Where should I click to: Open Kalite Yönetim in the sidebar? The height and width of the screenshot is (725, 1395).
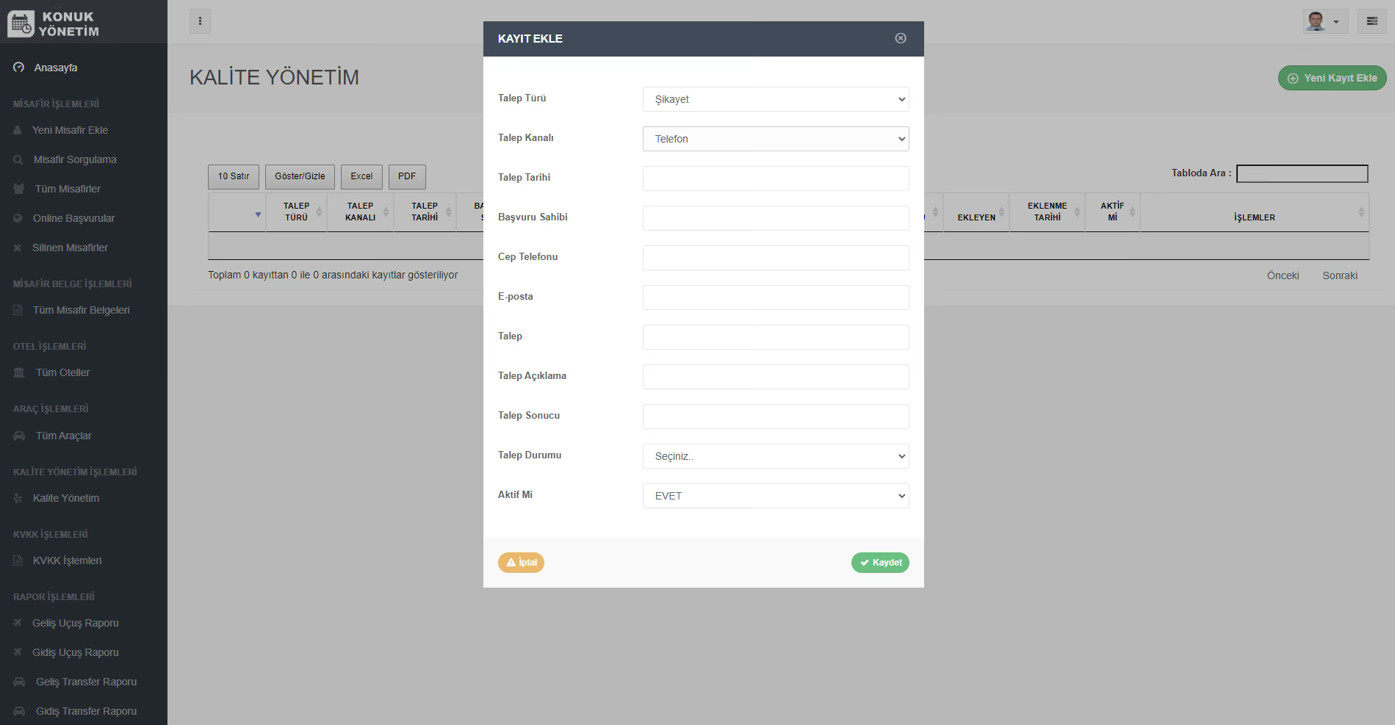[65, 498]
